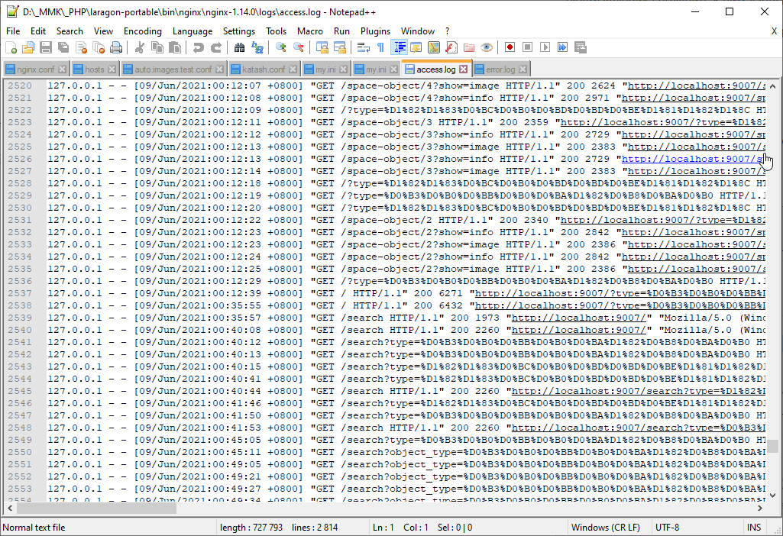783x536 pixels.
Task: Click the Print icon in toolbar
Action: pos(116,48)
